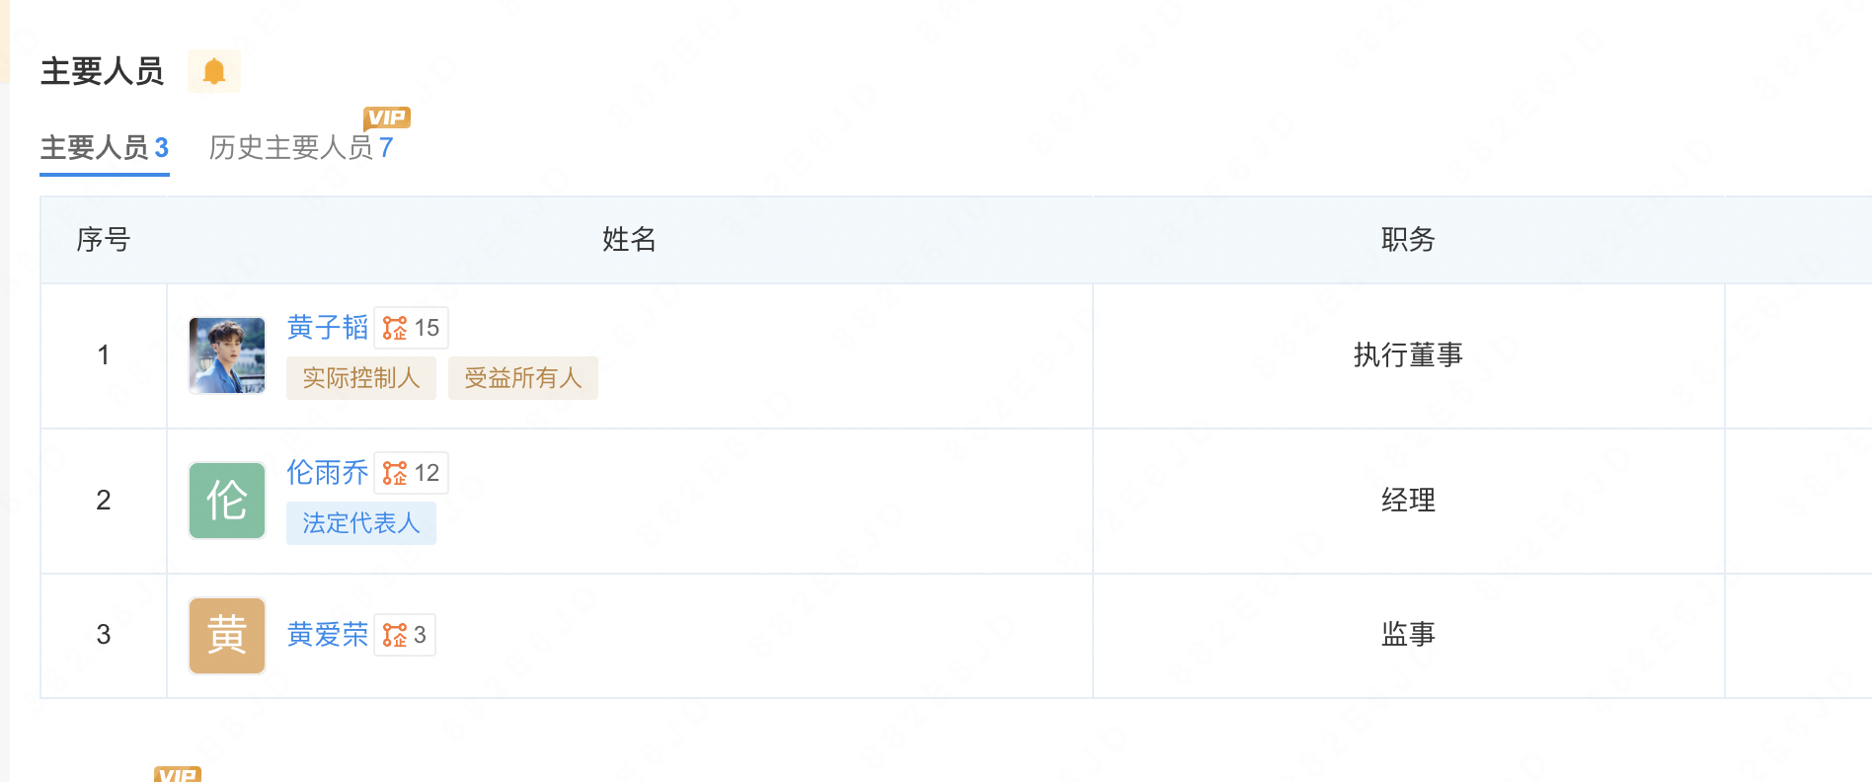The image size is (1872, 782).
Task: Open the 黄子韬 name link
Action: tap(327, 327)
